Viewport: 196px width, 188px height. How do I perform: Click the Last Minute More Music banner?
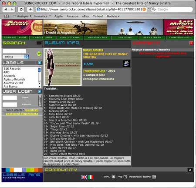tap(179, 27)
